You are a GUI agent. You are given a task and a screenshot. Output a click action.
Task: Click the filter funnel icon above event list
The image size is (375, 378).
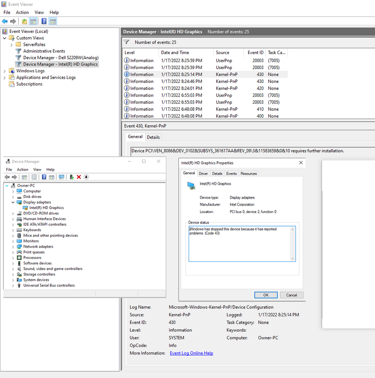tap(127, 42)
